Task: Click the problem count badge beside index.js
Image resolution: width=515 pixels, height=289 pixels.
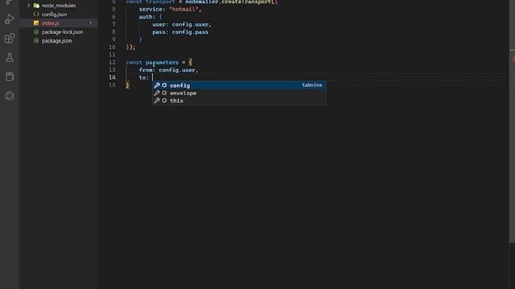Action: (x=91, y=23)
